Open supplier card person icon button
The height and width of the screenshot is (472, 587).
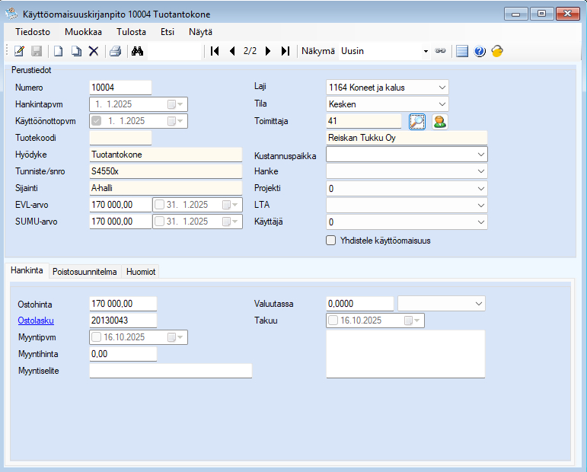click(x=440, y=121)
